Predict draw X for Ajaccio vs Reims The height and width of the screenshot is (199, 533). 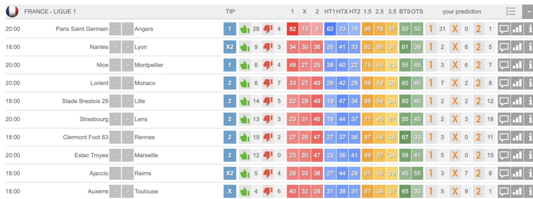click(454, 173)
